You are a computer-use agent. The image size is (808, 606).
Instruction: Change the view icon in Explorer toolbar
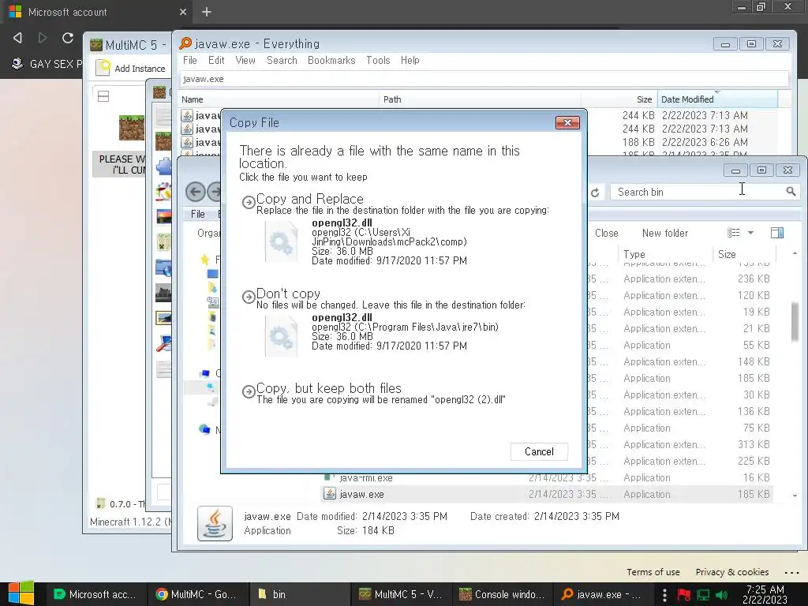click(733, 233)
